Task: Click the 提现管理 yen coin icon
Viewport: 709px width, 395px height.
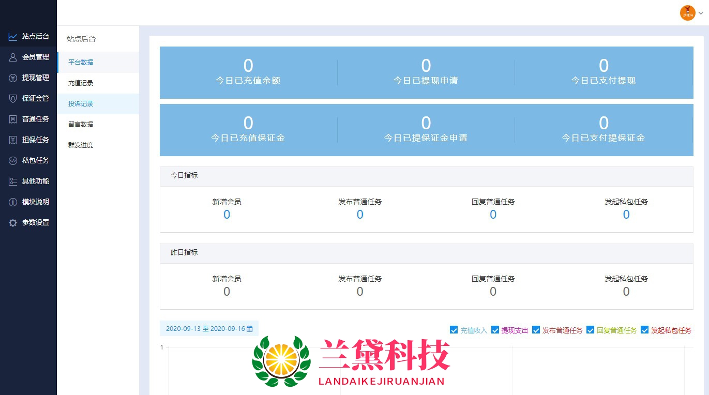Action: (13, 78)
